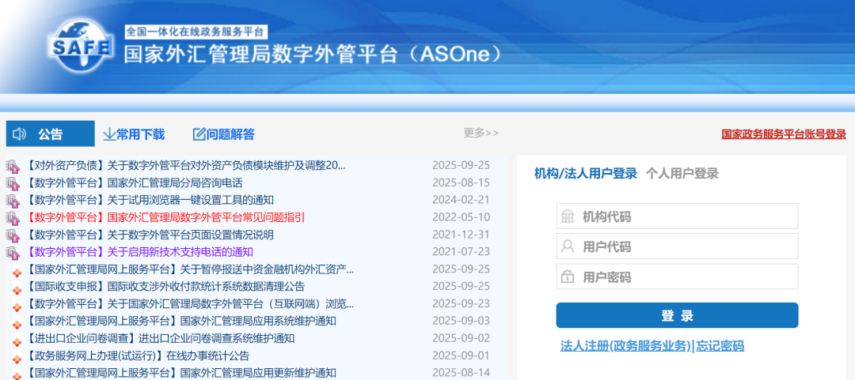Open 国家政务服务平台账号登录 link

784,134
